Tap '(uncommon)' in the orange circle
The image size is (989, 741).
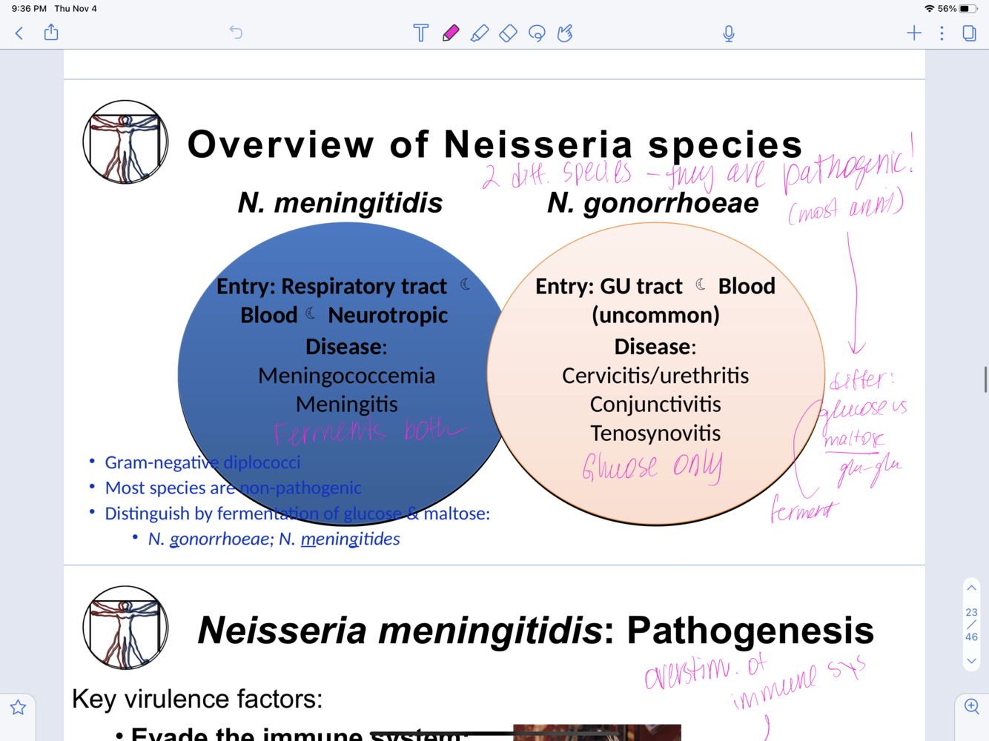pos(655,315)
